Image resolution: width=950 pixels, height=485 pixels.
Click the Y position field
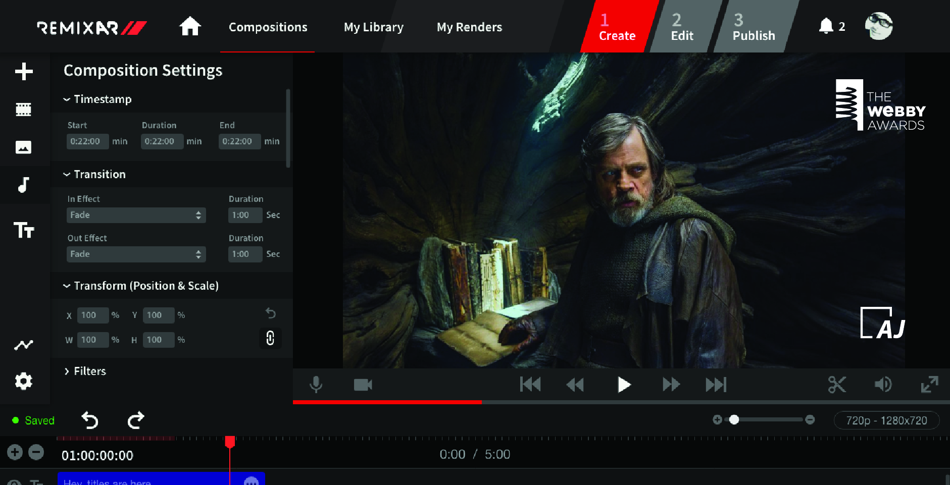pos(159,315)
